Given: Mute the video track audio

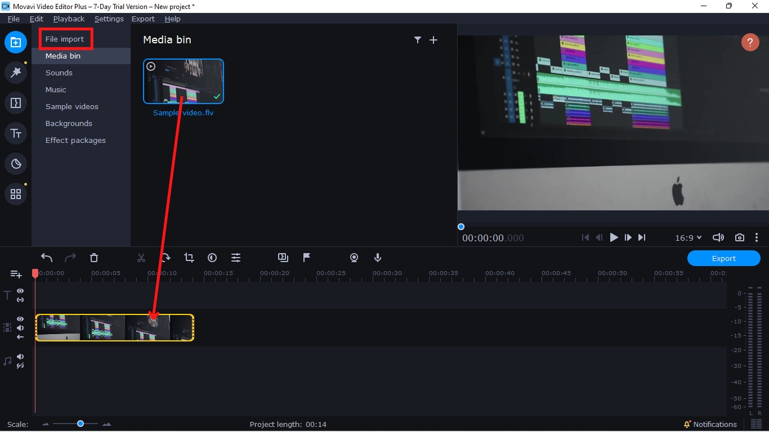Looking at the screenshot, I should pyautogui.click(x=20, y=328).
